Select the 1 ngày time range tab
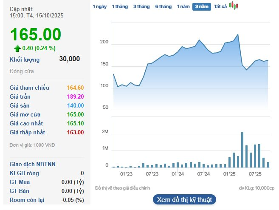Screen dimensions: 279x210 (x=100, y=7)
